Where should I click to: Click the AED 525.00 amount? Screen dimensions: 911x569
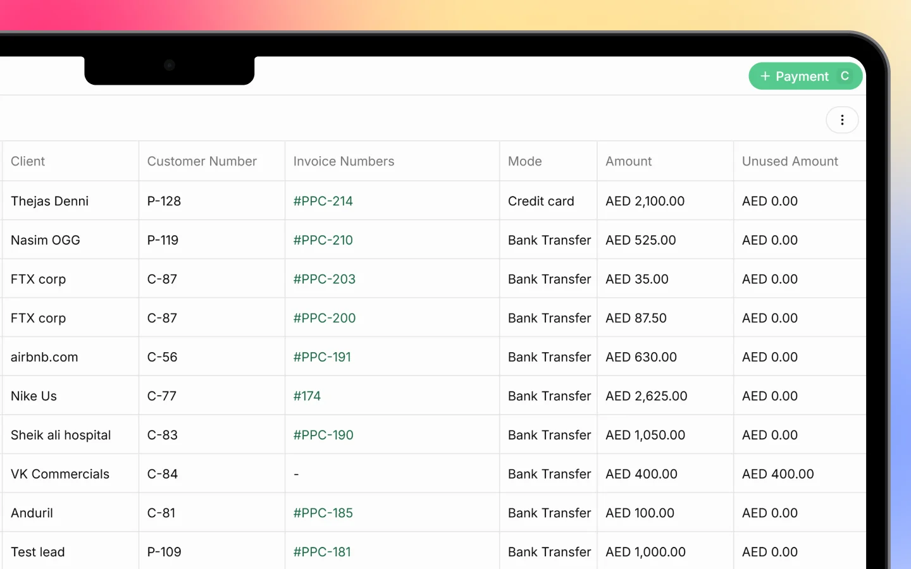coord(640,240)
